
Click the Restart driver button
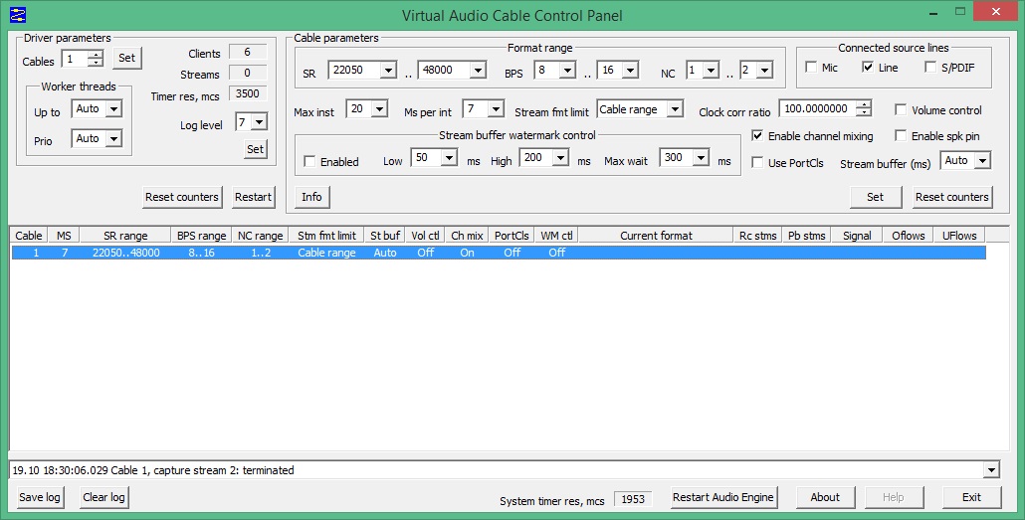coord(253,197)
